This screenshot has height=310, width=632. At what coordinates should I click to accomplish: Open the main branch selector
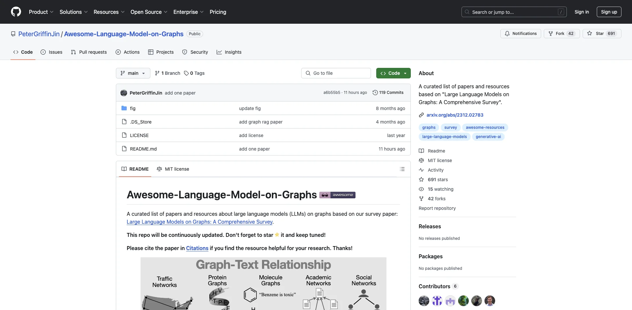tap(133, 73)
